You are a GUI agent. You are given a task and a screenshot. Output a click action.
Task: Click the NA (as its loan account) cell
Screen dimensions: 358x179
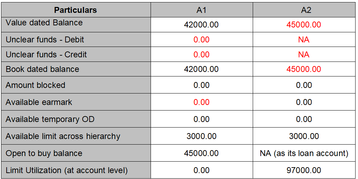[x=304, y=153]
